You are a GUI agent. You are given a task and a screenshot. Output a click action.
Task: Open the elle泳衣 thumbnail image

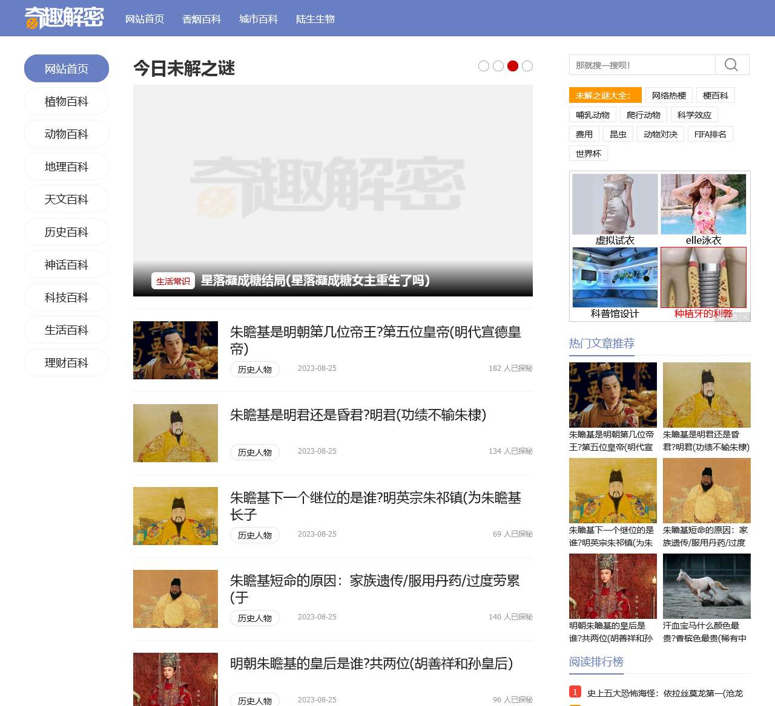(704, 204)
